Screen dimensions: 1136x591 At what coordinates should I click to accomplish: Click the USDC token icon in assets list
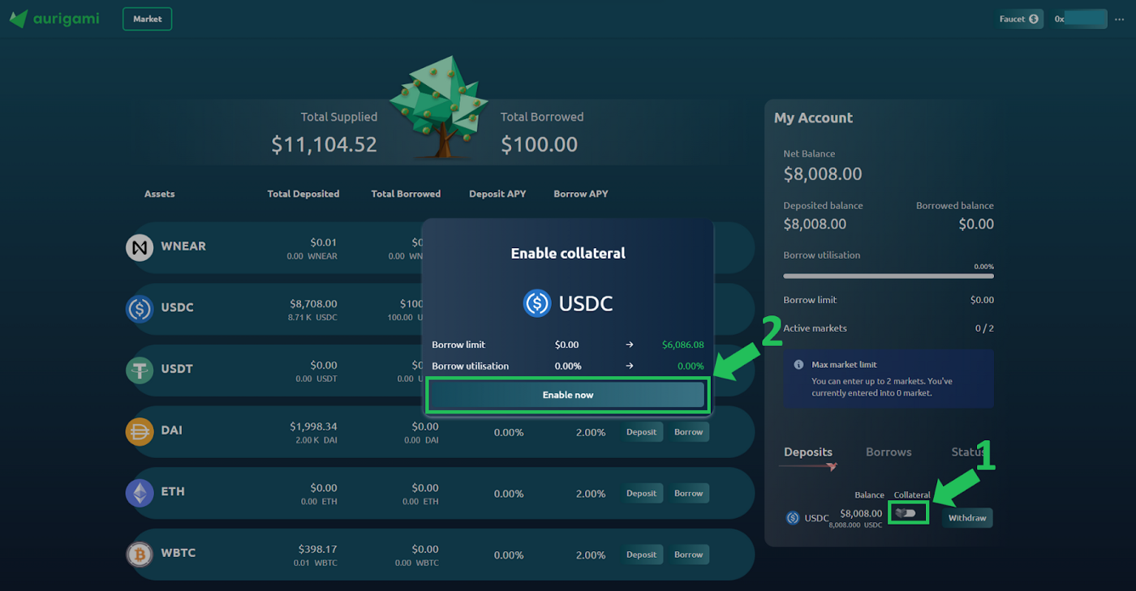click(140, 308)
